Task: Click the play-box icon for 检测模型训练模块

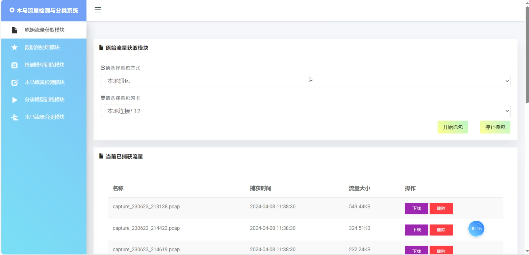Action: click(14, 65)
